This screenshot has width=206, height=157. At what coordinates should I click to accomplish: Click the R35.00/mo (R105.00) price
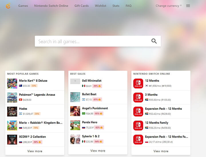160,100
